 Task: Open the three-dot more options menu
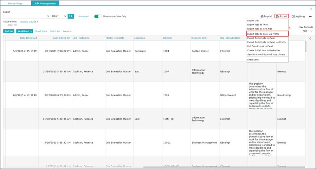coord(310,17)
